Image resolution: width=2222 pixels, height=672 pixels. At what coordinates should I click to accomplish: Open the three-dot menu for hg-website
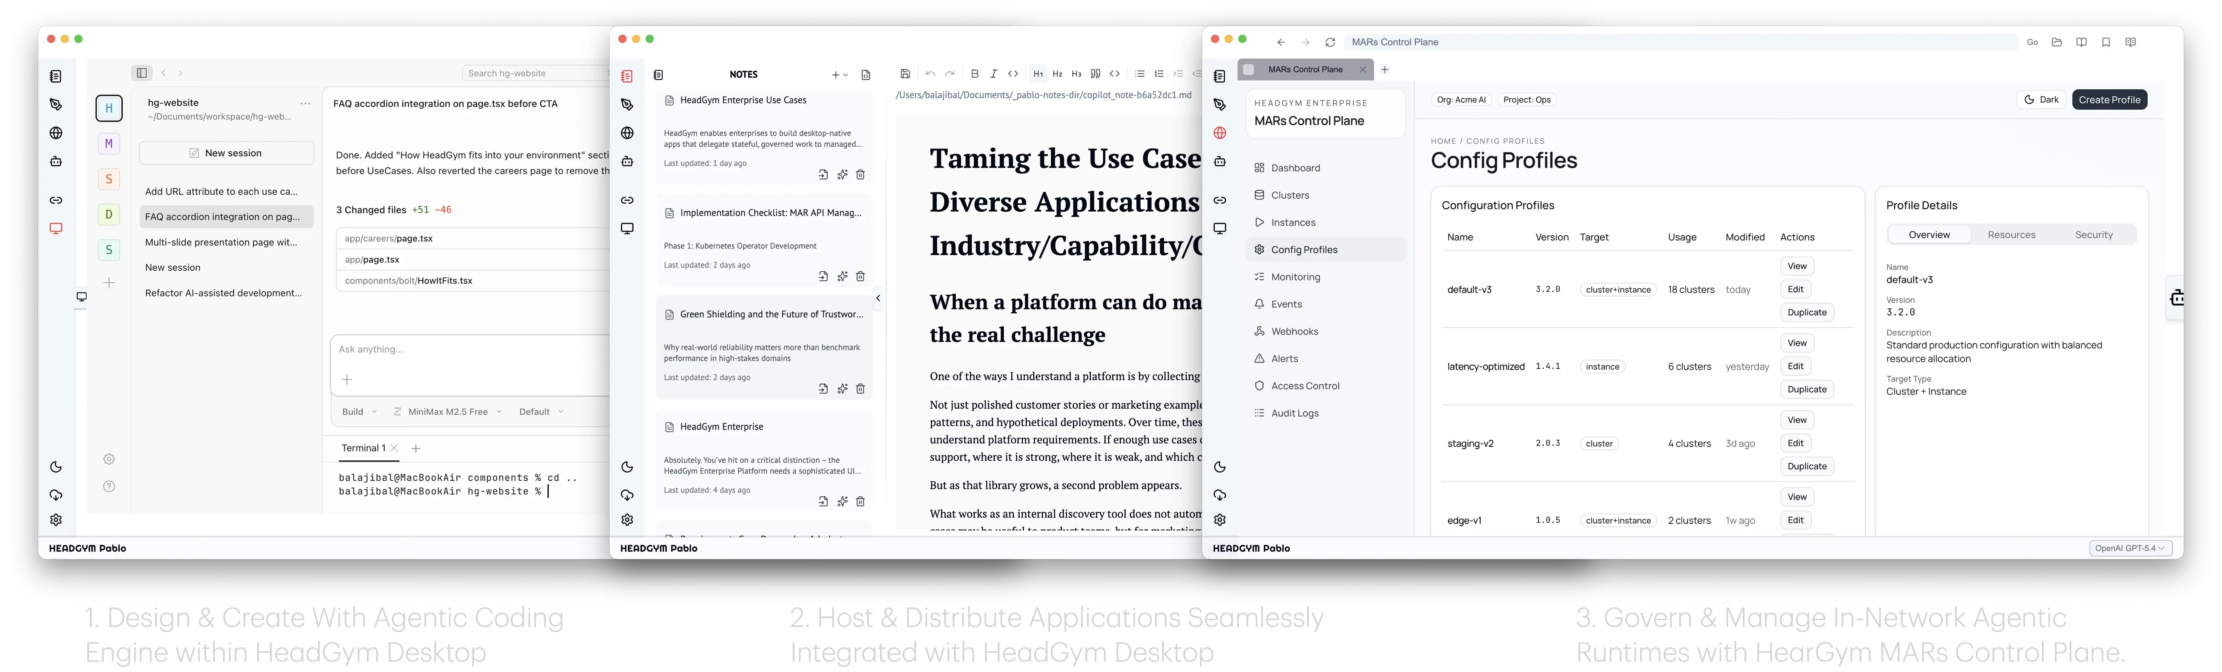pos(305,103)
